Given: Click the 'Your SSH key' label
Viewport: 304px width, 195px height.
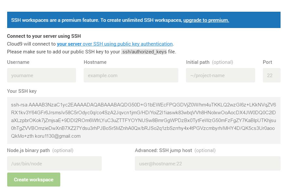Looking at the screenshot, I should (22, 91).
